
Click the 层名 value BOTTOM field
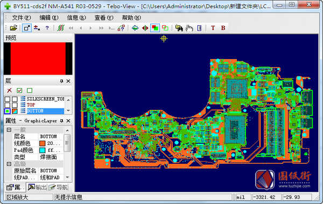coord(51,136)
